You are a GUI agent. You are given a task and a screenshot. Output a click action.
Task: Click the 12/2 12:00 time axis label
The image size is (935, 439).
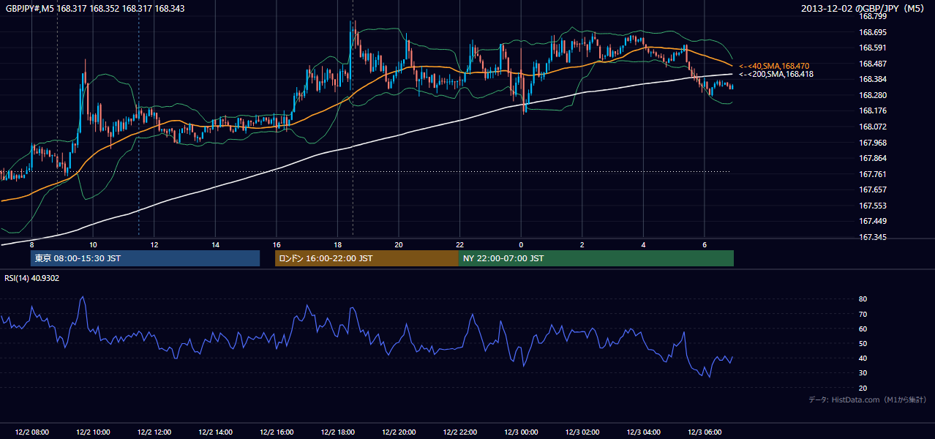[154, 432]
